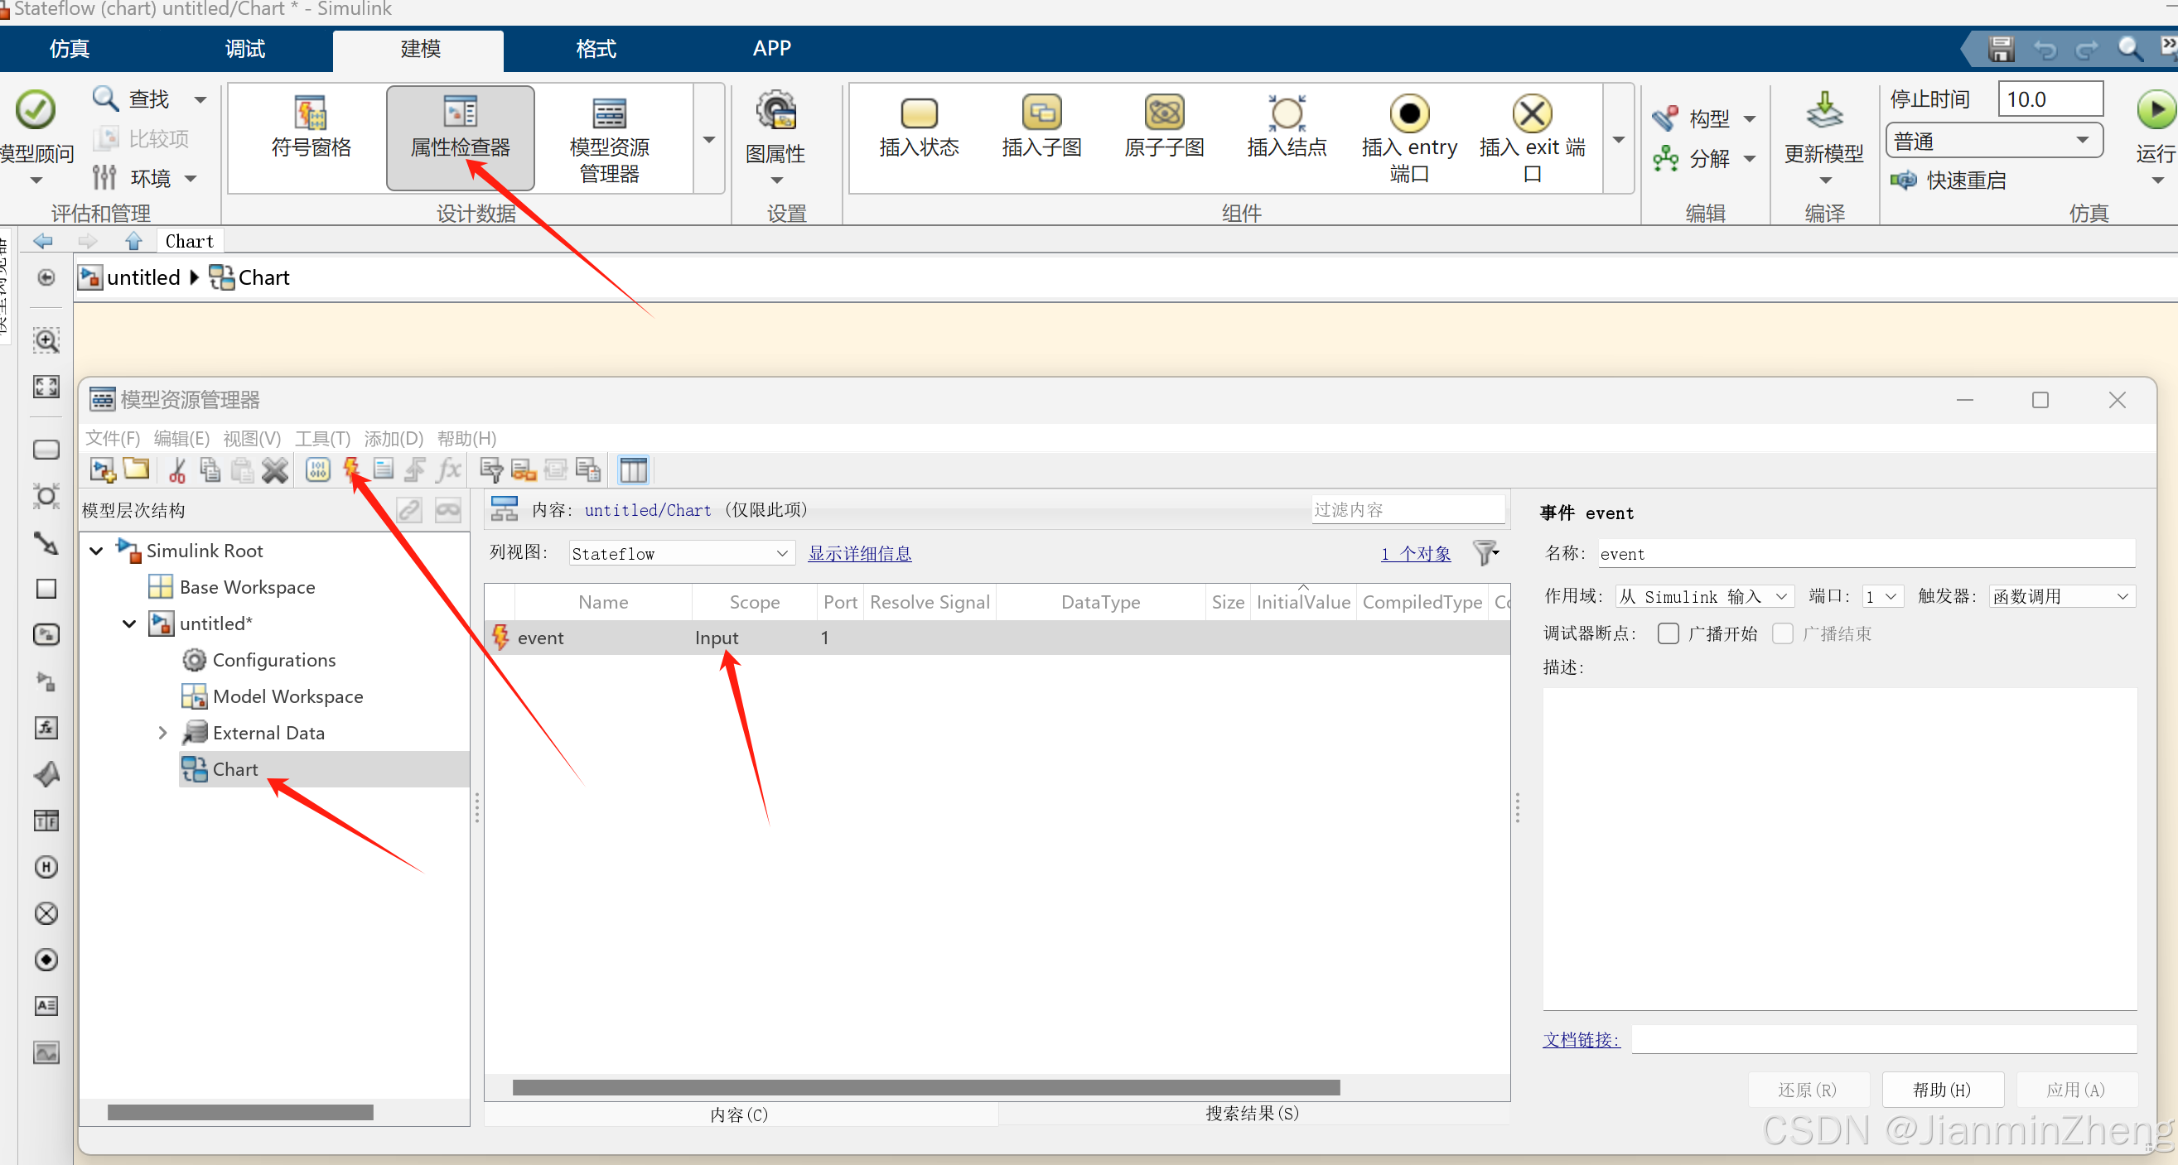Click the 帮助(H) button
This screenshot has width=2178, height=1165.
click(1941, 1090)
